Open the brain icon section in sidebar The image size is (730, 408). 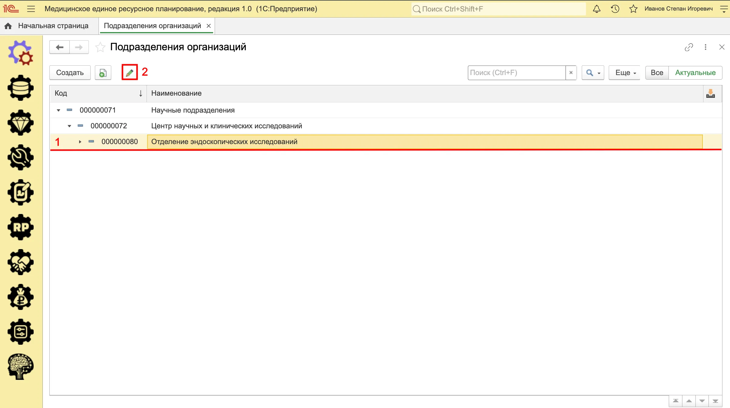(21, 367)
